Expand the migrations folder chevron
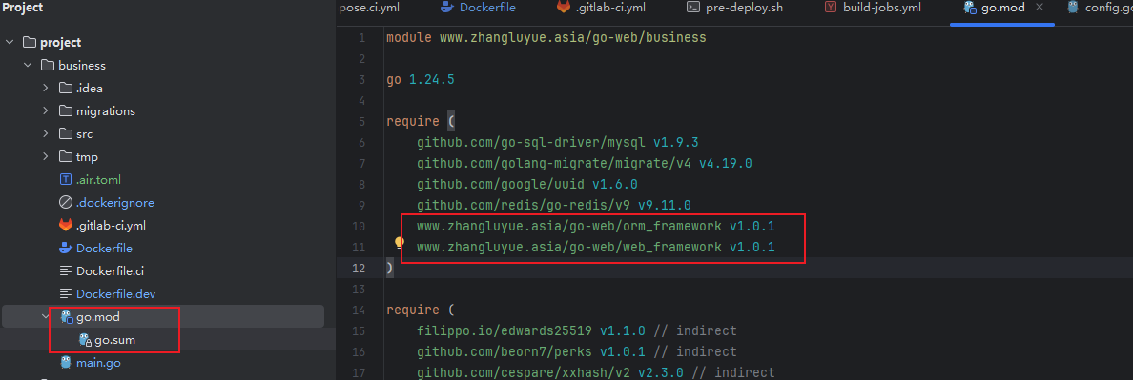The image size is (1133, 380). point(46,111)
